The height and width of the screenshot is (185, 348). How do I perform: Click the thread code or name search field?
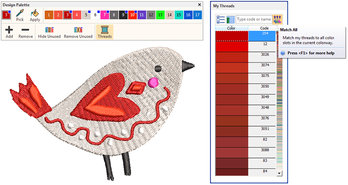pyautogui.click(x=254, y=19)
